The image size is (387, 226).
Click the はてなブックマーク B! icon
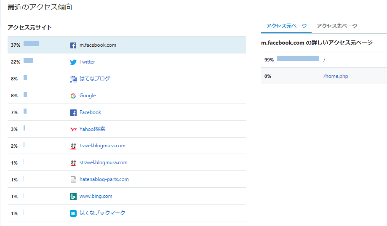[x=73, y=213]
